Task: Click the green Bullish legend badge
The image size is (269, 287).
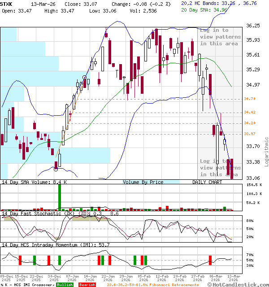Action: pos(65,285)
